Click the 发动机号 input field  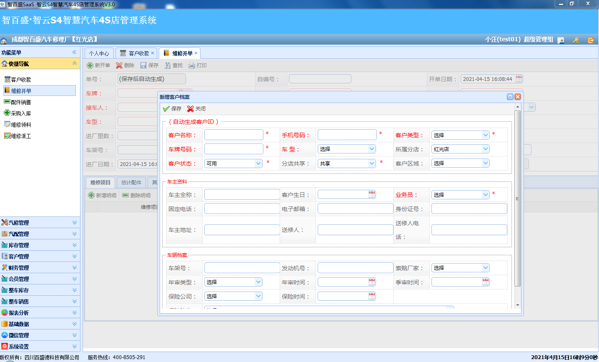tap(355, 268)
